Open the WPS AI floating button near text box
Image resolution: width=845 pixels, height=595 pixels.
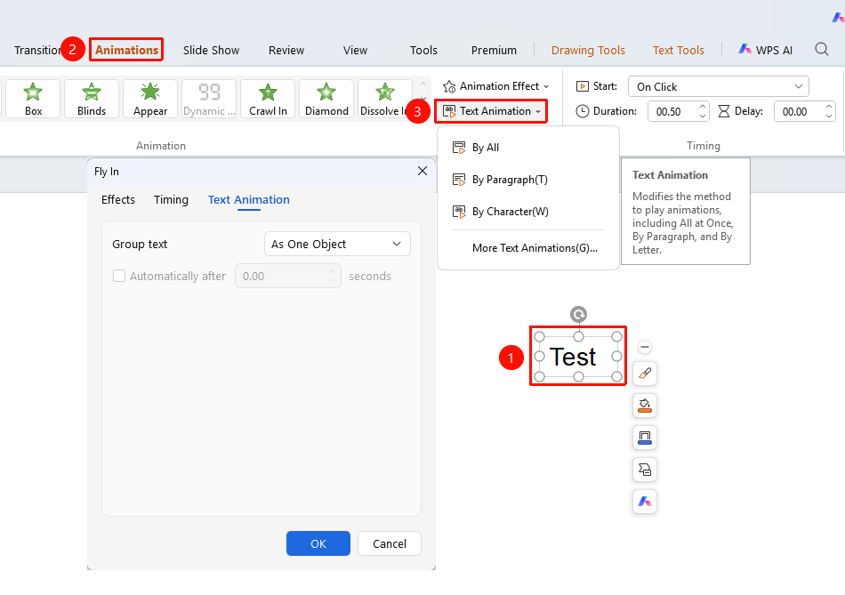point(645,502)
